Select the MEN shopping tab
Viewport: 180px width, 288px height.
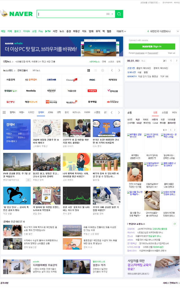point(174,112)
